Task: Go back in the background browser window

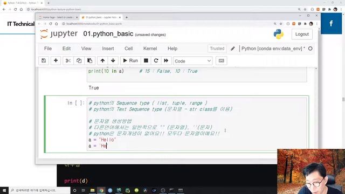Action: tap(4, 10)
